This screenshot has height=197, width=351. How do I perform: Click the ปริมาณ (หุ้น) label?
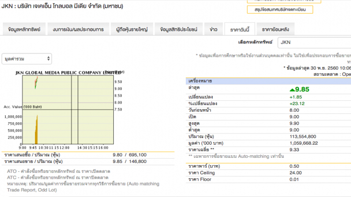coord(201,136)
